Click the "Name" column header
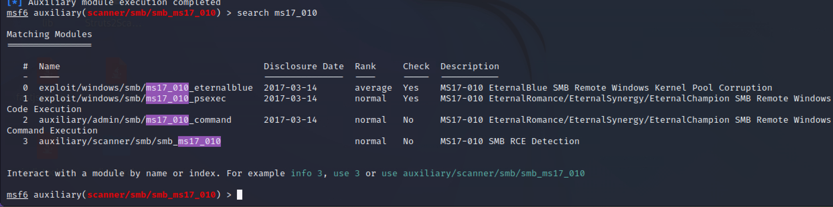This screenshot has height=207, width=833. [49, 67]
